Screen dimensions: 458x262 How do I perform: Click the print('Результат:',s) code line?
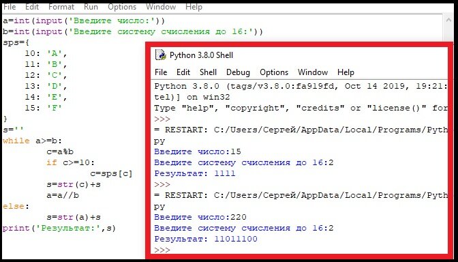pos(59,228)
